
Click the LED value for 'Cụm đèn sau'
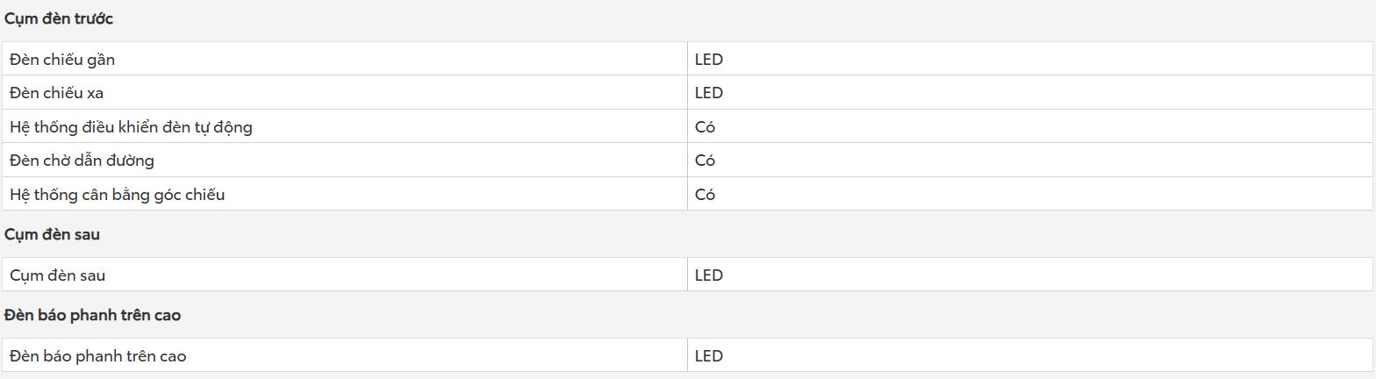709,275
